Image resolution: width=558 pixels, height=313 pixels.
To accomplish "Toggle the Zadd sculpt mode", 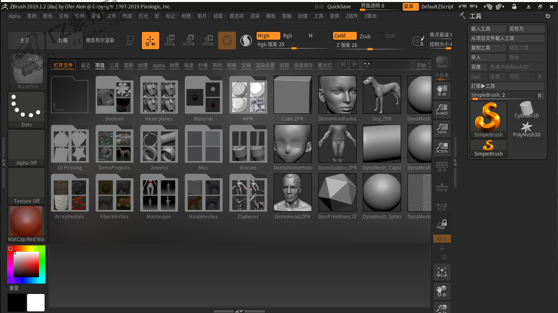I will click(x=345, y=36).
